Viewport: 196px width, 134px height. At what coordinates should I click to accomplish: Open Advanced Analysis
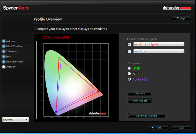tap(146, 116)
